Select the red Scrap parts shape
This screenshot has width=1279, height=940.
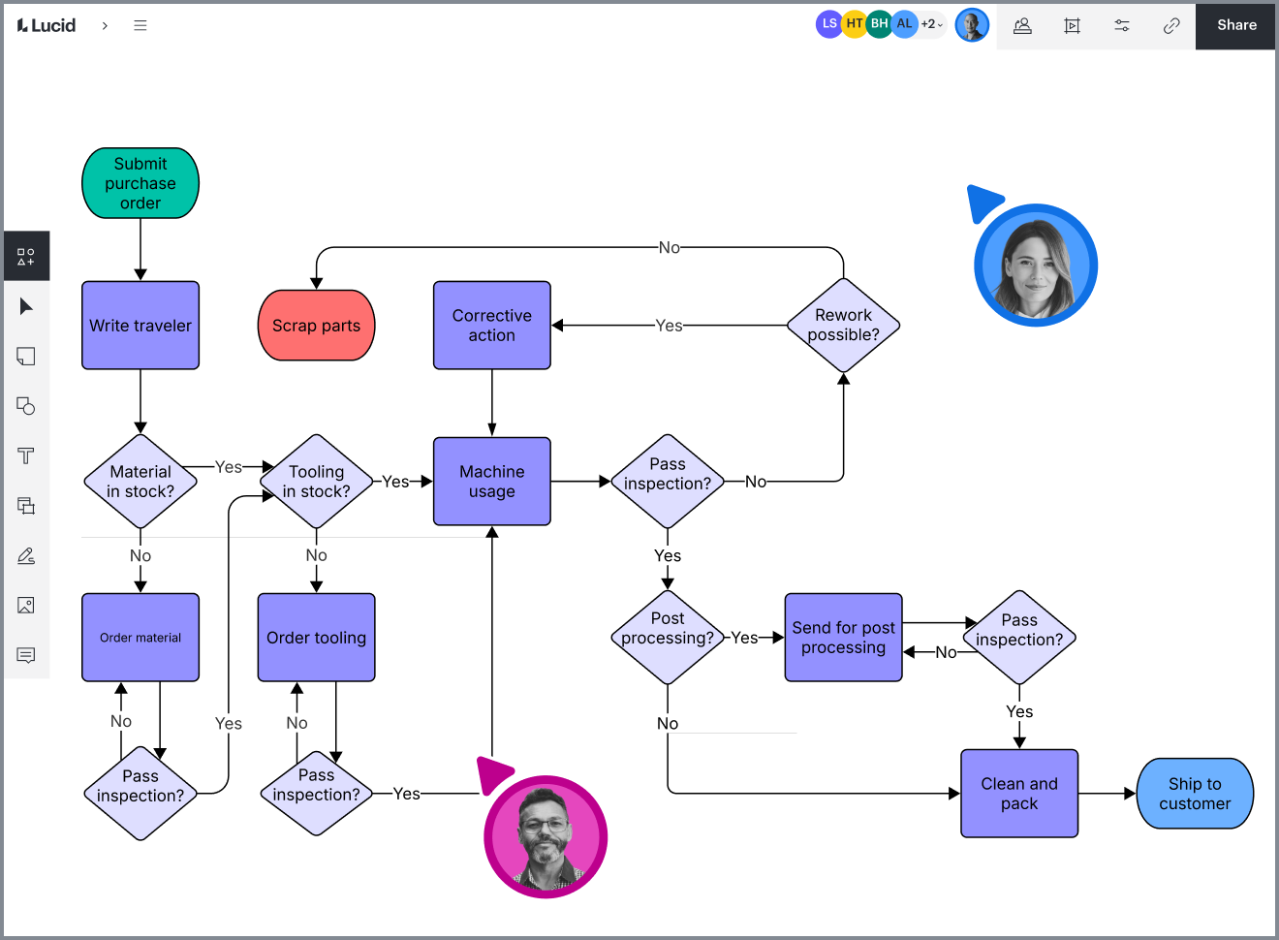coord(317,326)
